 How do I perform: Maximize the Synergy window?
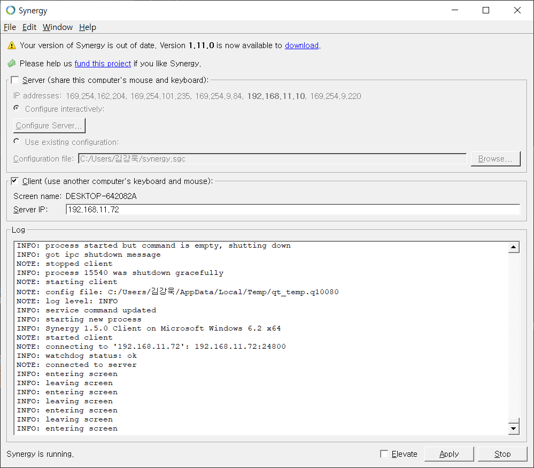pos(486,10)
